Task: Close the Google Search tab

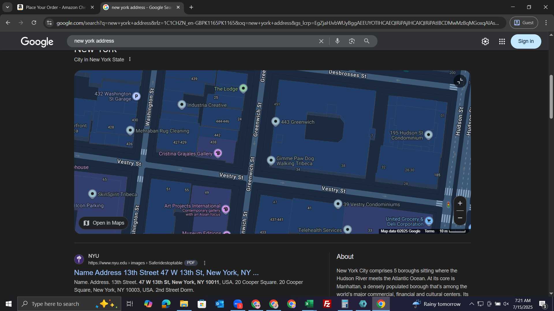Action: pos(178,7)
